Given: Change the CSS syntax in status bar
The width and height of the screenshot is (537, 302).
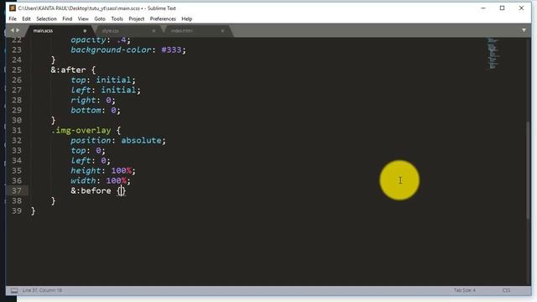Looking at the screenshot, I should tap(506, 290).
